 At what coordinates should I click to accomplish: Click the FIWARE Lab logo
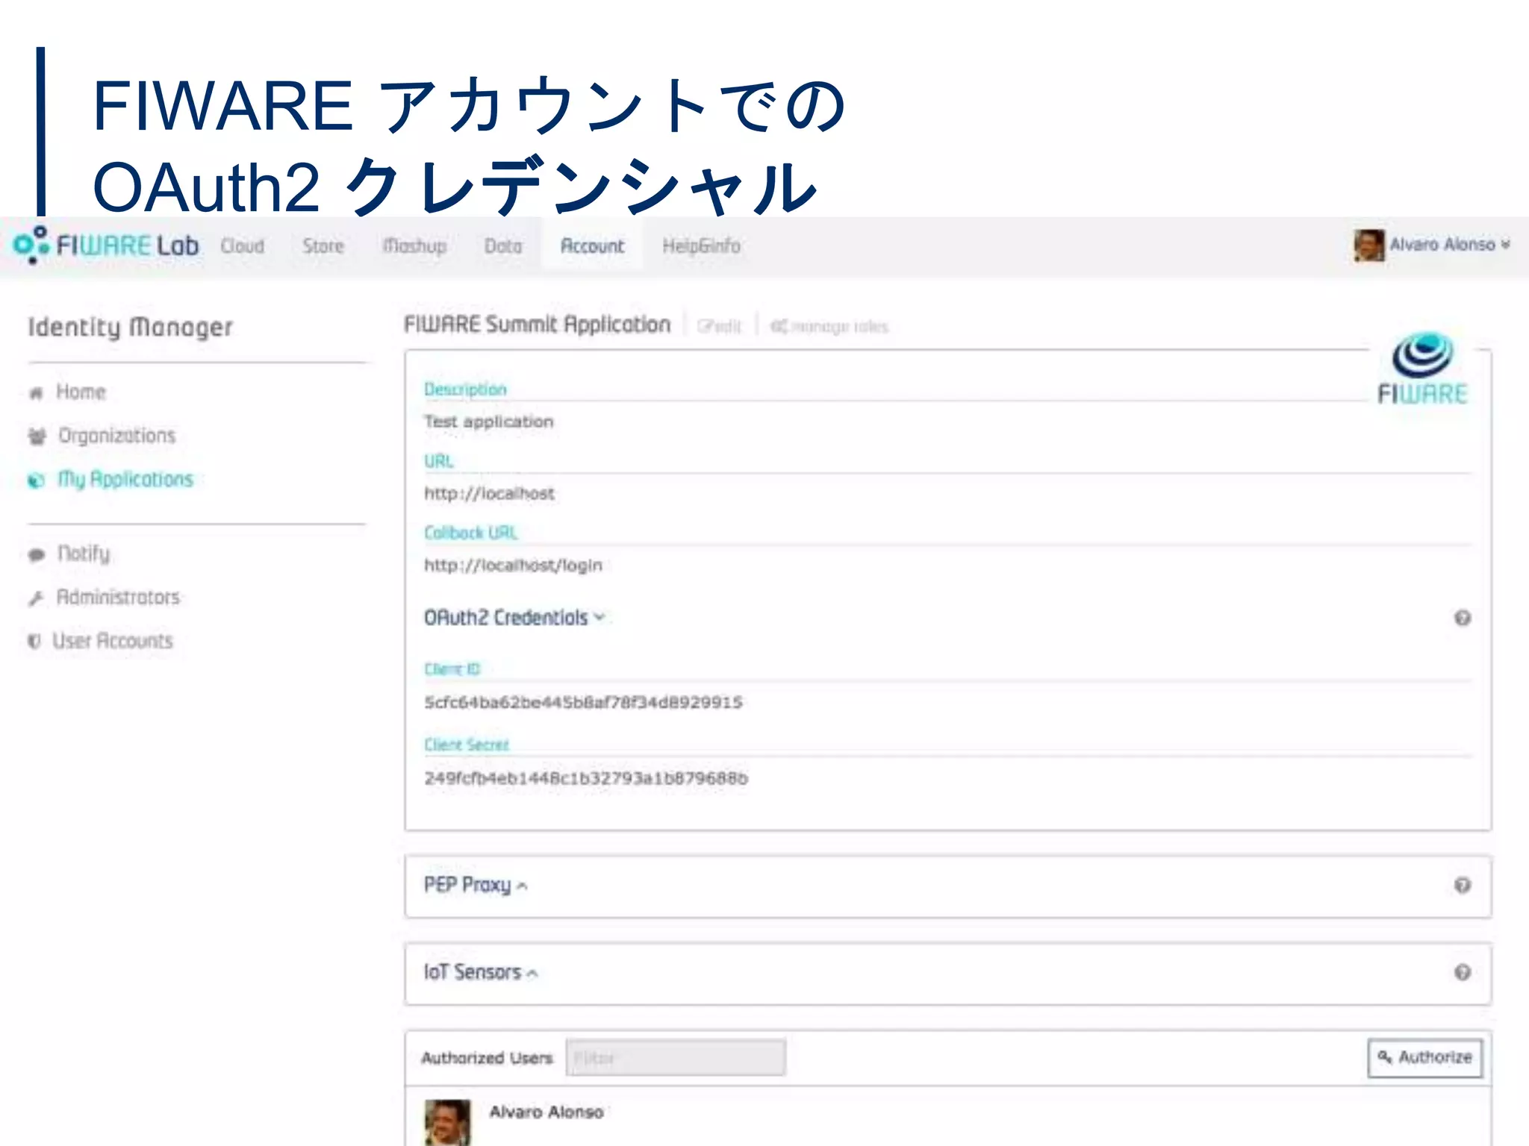pyautogui.click(x=106, y=245)
